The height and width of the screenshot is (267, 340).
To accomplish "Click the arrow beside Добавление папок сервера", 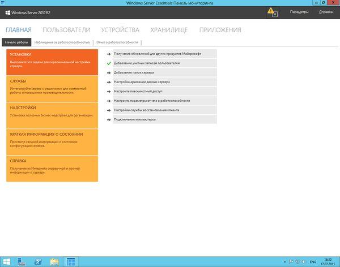I will click(x=109, y=73).
